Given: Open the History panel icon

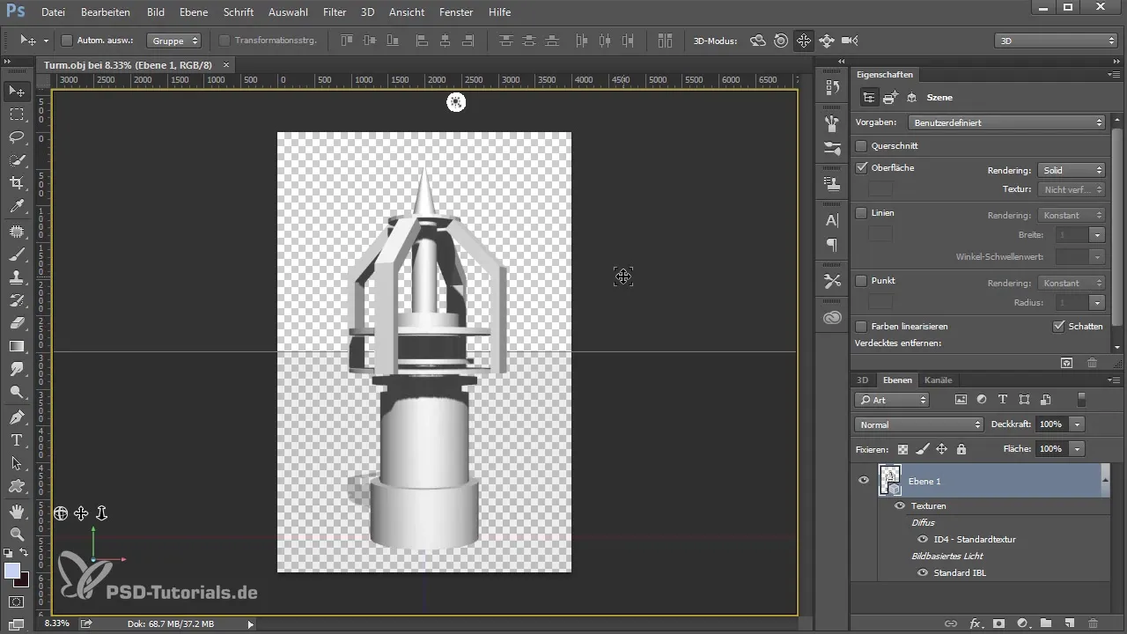Looking at the screenshot, I should [832, 87].
